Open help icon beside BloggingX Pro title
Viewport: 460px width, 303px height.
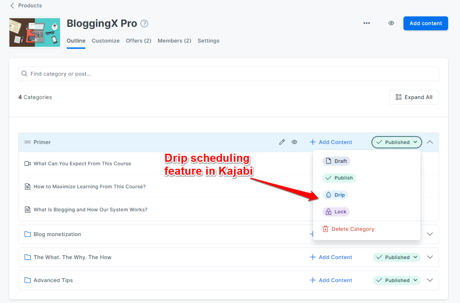click(x=144, y=23)
